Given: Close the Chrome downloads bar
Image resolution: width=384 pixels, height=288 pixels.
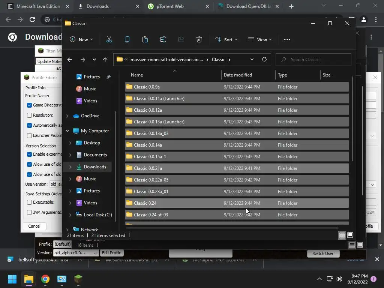Looking at the screenshot, I should click(377, 259).
